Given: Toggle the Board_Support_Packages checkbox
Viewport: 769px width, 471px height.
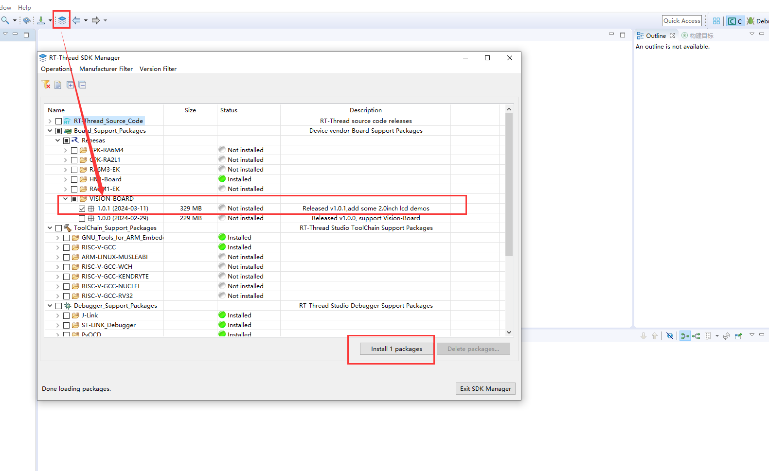Looking at the screenshot, I should (x=59, y=131).
